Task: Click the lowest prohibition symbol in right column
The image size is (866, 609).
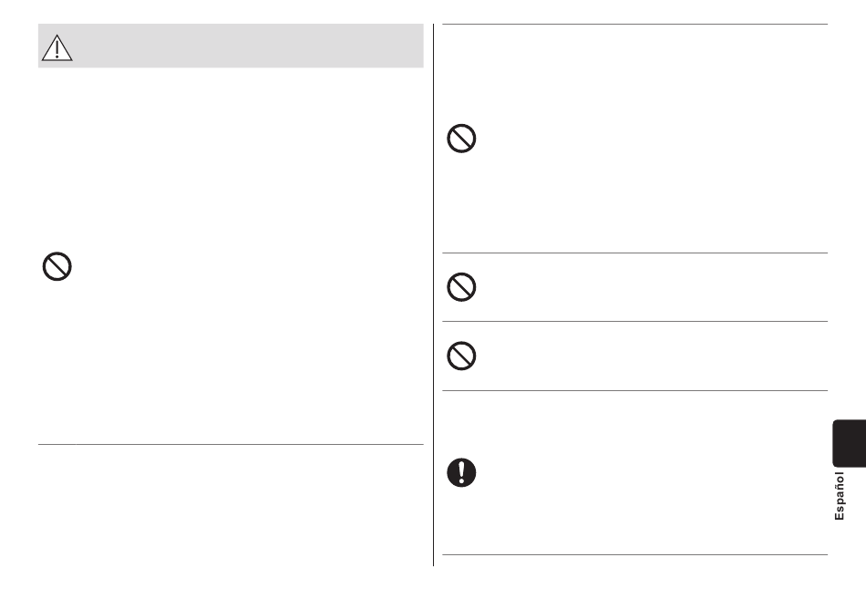Action: pyautogui.click(x=461, y=356)
